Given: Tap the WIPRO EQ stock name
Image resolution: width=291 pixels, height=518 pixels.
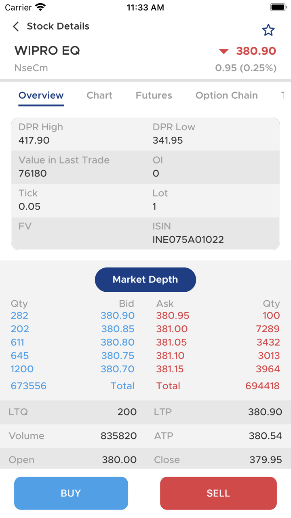Looking at the screenshot, I should 47,51.
